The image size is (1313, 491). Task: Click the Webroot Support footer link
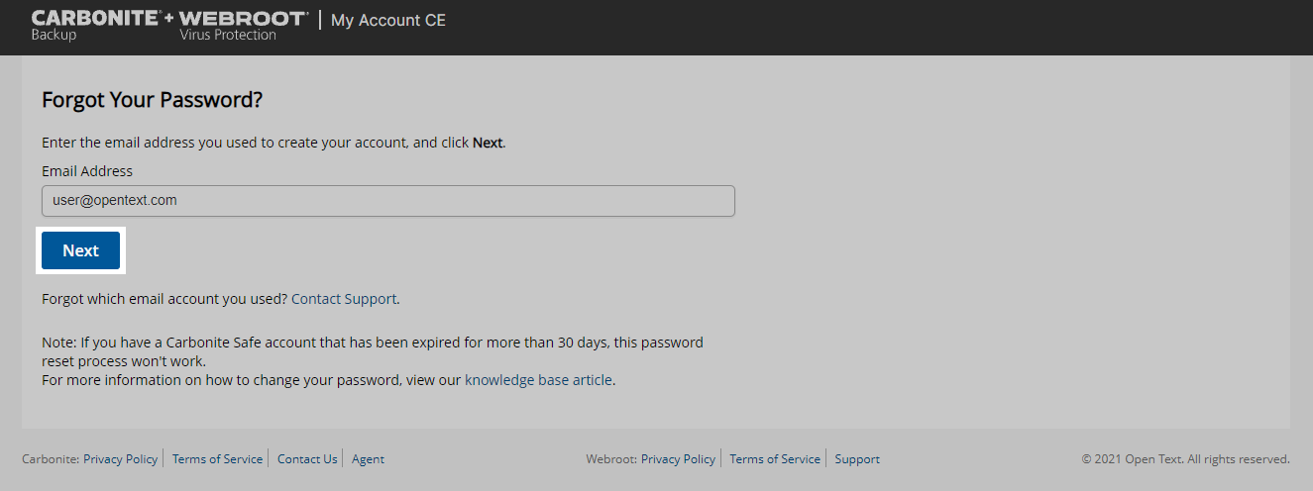857,459
